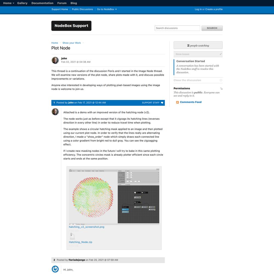Click the Support Home tab
Image resolution: width=274 pixels, height=274 pixels.
[59, 9]
